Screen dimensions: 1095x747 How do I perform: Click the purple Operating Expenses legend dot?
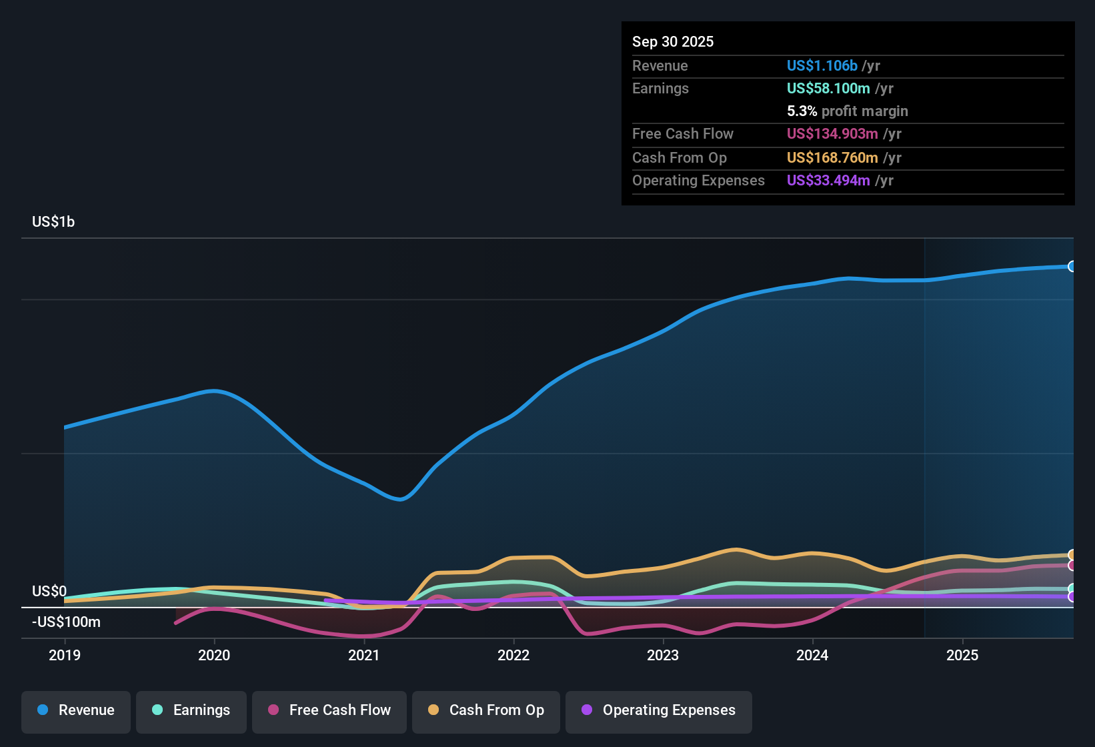[586, 710]
